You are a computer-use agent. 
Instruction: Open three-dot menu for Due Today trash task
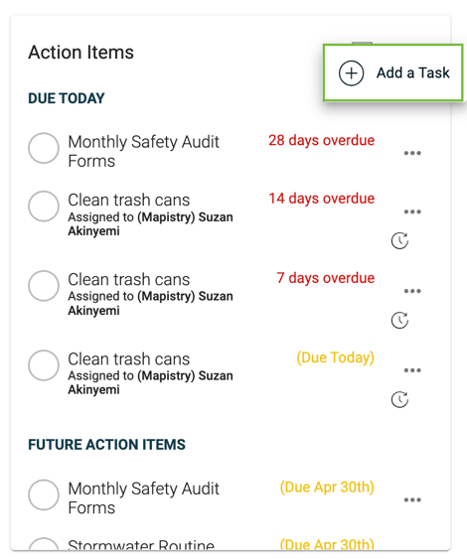click(412, 370)
